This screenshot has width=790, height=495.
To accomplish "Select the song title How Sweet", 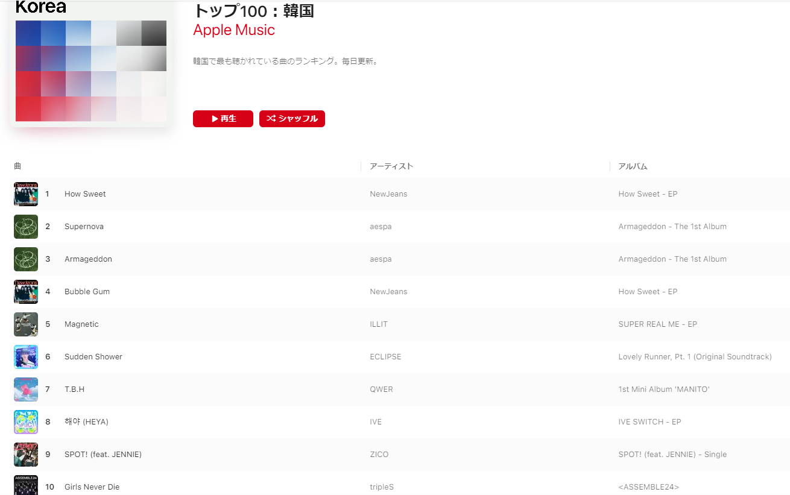I will coord(85,194).
